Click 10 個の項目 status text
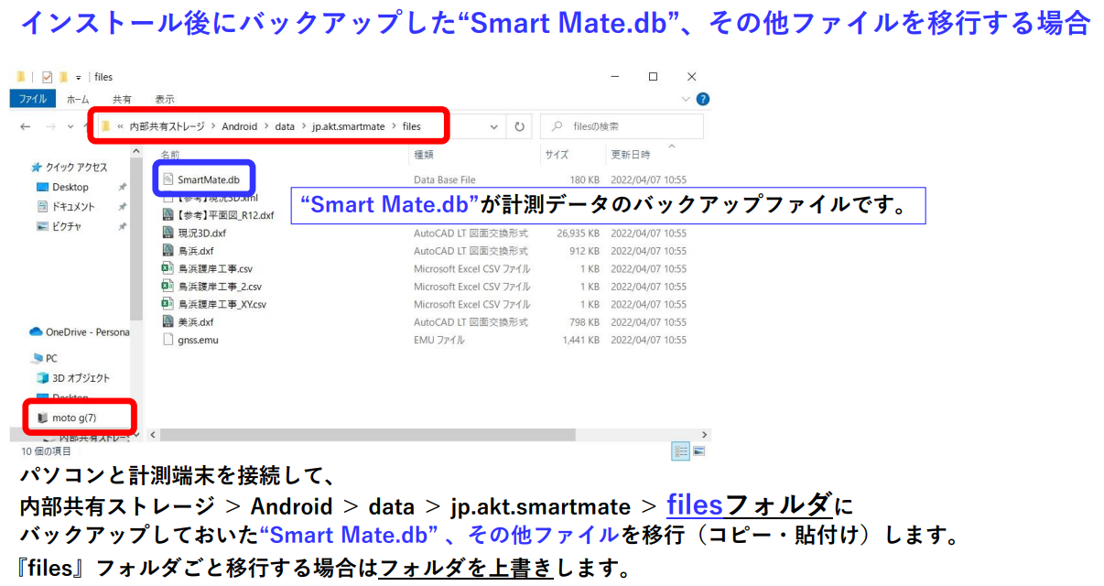 [x=46, y=451]
